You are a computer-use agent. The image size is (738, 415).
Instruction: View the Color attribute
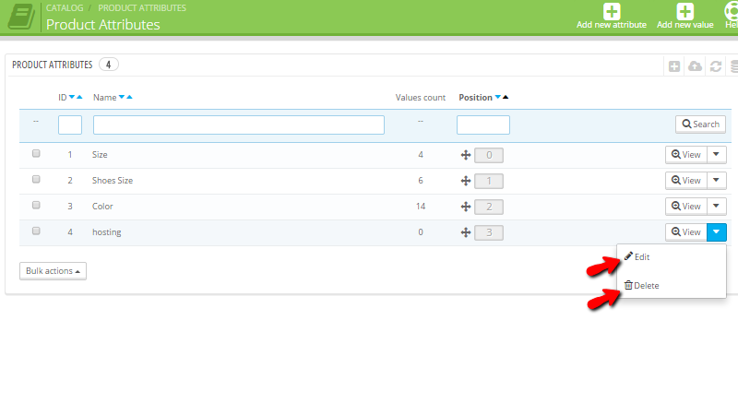pyautogui.click(x=685, y=207)
